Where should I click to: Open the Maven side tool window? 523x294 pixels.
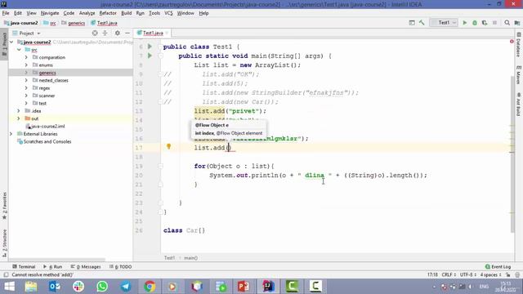519,75
